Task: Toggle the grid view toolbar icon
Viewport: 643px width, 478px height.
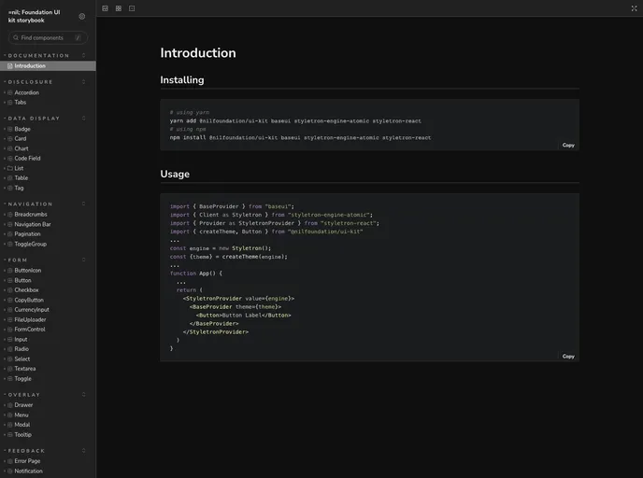Action: pyautogui.click(x=119, y=8)
